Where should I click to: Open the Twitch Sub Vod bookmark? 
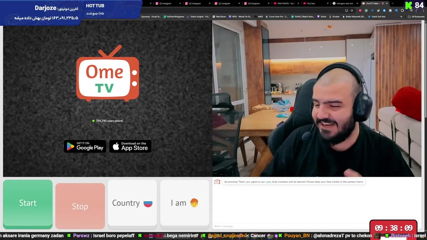point(377,17)
